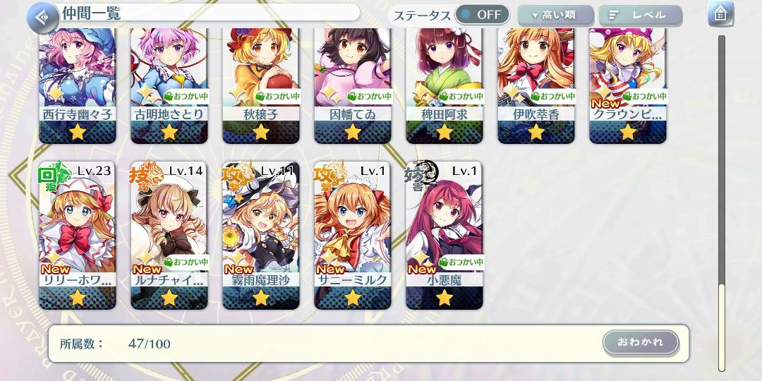Viewport: 762px width, 381px height.
Task: Click the 所属数 47/100 counter
Action: (x=115, y=344)
